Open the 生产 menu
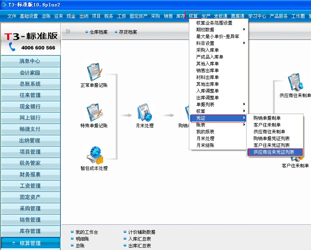 click(206, 16)
